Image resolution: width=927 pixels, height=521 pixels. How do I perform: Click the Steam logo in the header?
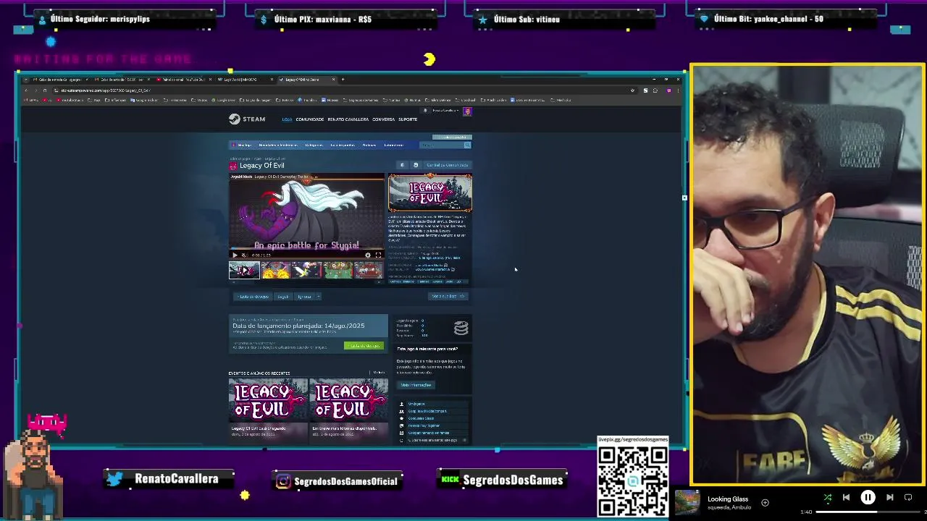(247, 119)
